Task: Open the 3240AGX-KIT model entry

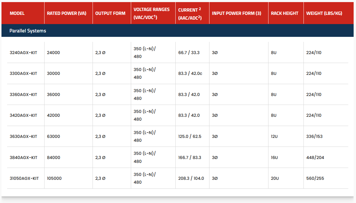Action: click(x=23, y=53)
